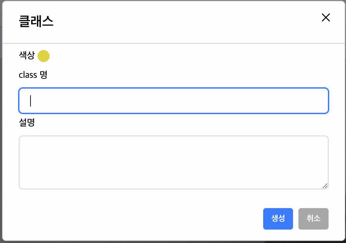Click the gray 취소 button
The height and width of the screenshot is (243, 346).
pyautogui.click(x=313, y=219)
